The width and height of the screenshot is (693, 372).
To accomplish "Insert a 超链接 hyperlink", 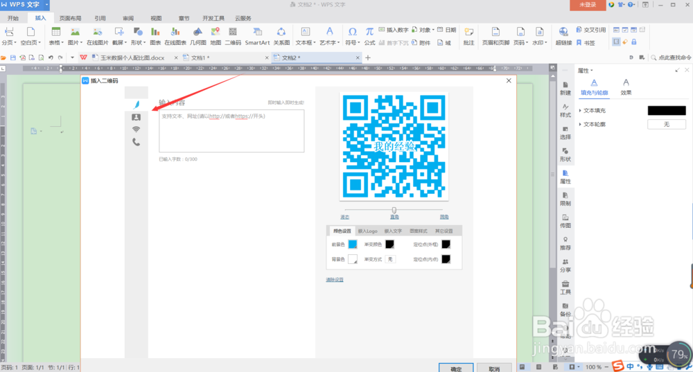I will [563, 36].
